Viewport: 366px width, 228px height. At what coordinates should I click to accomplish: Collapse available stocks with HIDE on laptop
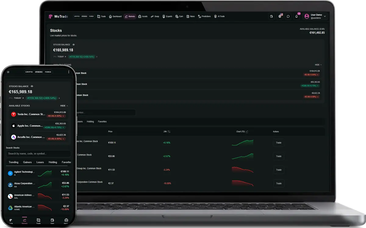pyautogui.click(x=318, y=65)
